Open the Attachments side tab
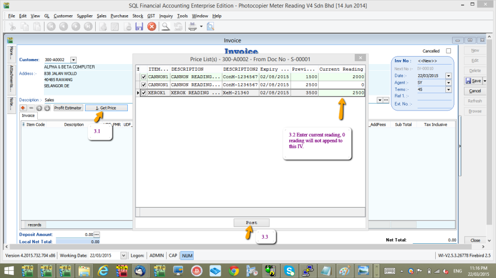This screenshot has width=496, height=278. click(x=11, y=75)
